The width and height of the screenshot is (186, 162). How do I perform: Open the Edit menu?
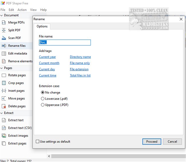coord(11,10)
